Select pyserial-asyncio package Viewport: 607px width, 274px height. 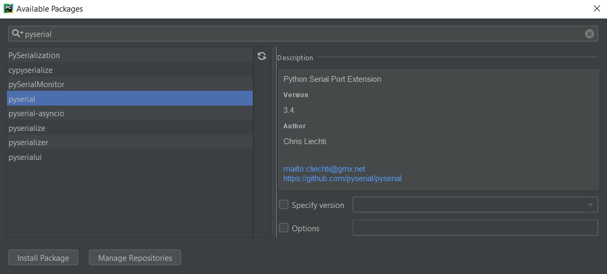pyautogui.click(x=130, y=114)
